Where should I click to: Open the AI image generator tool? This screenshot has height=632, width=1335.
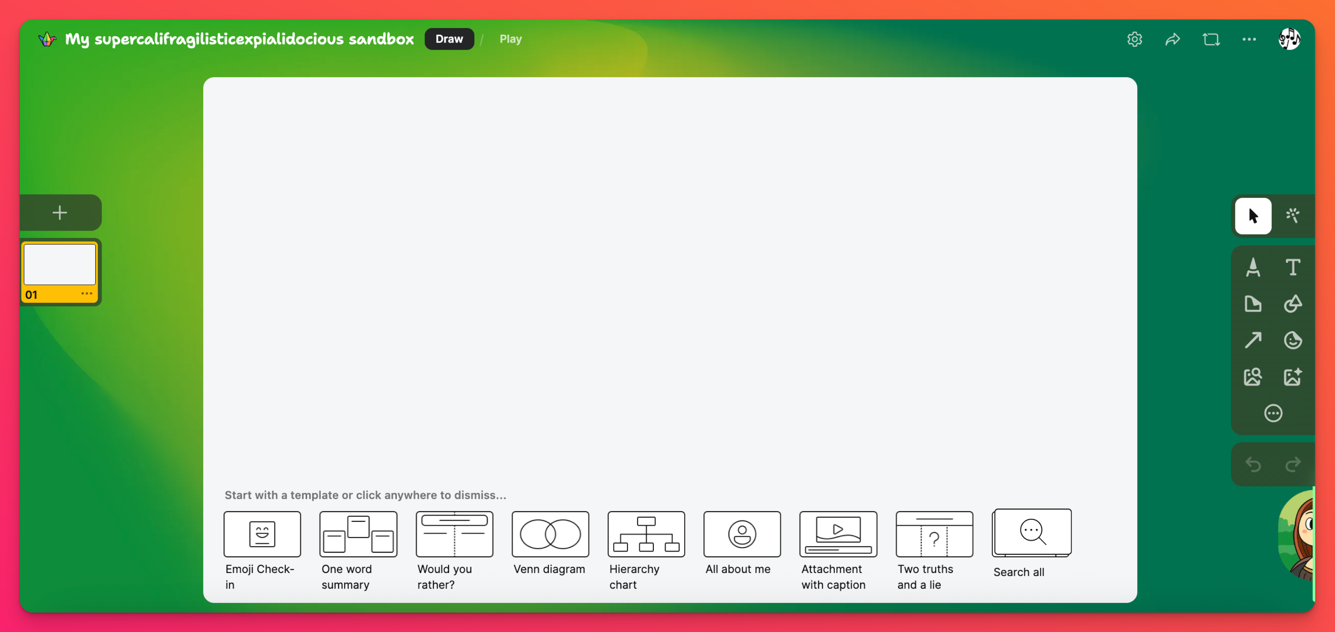[1293, 377]
